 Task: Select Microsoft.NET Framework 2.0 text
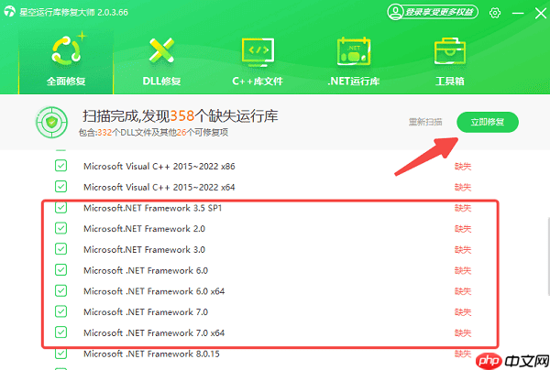click(x=144, y=229)
